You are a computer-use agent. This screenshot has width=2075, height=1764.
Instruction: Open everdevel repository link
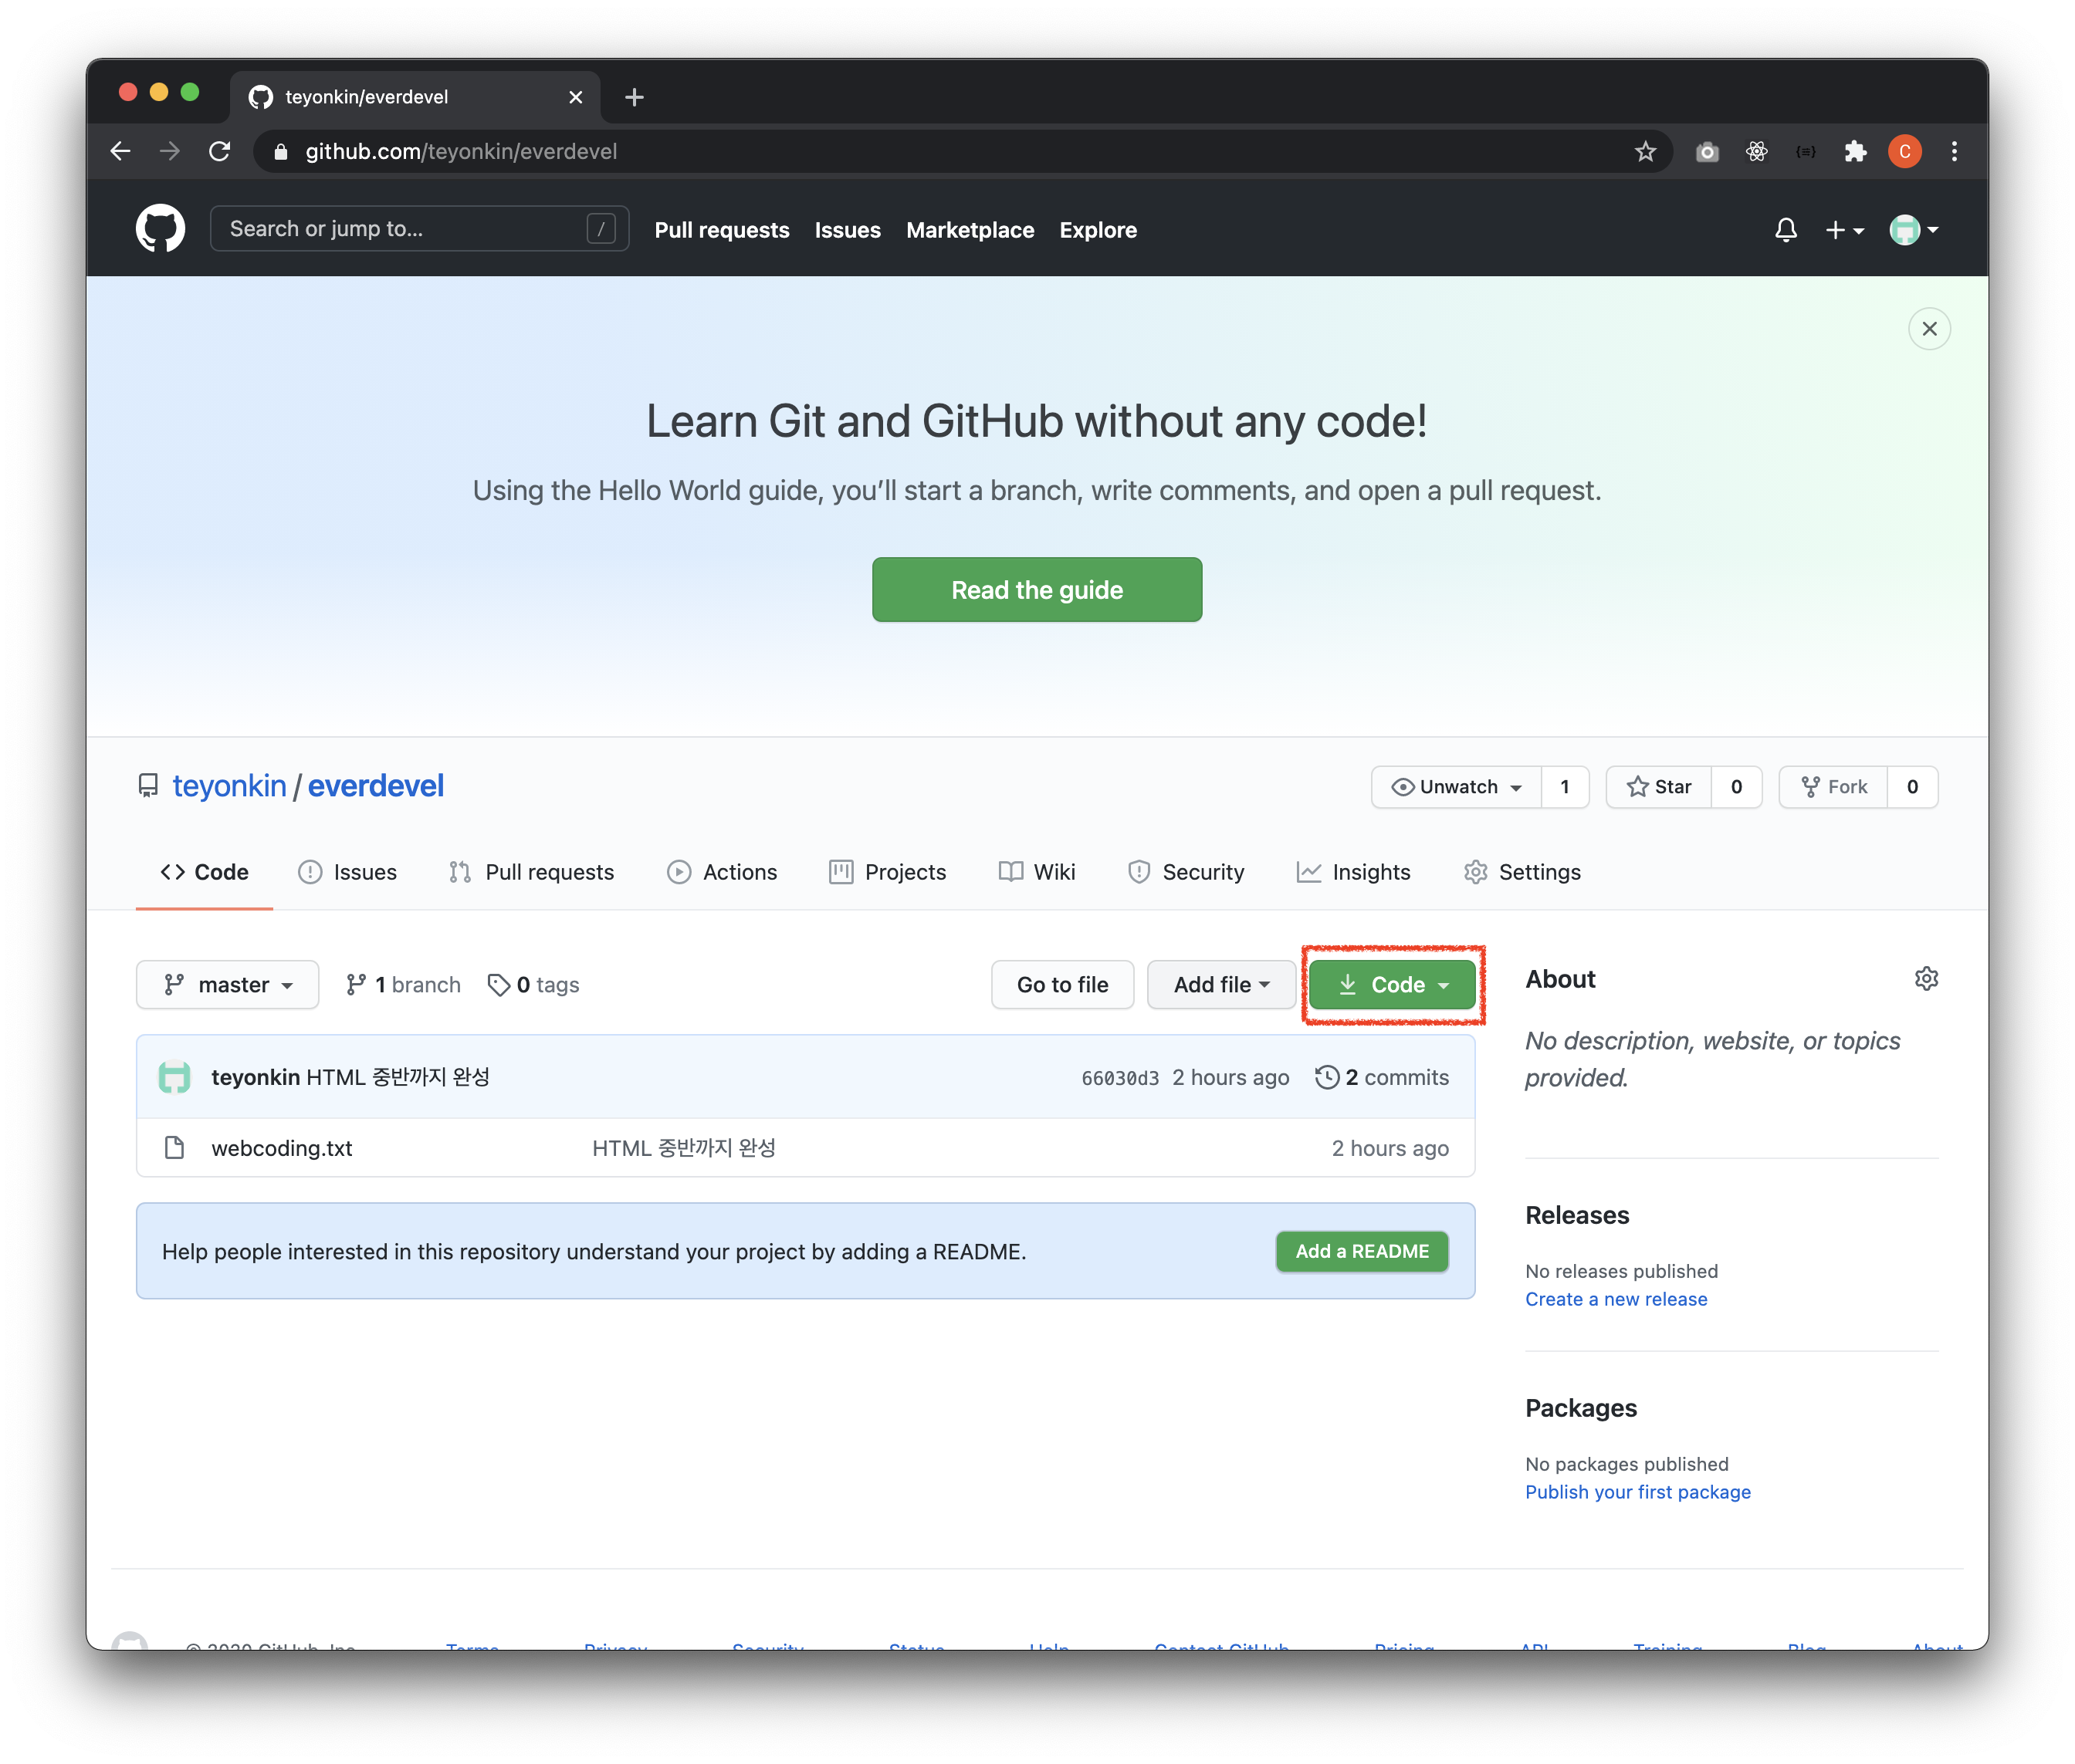(375, 786)
